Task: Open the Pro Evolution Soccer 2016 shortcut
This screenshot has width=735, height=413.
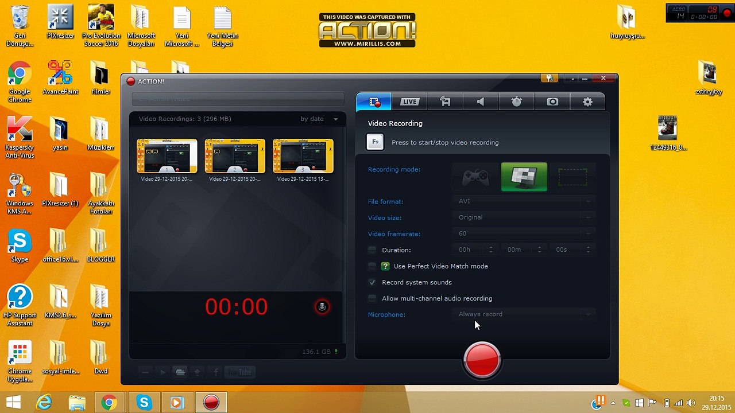Action: click(x=100, y=26)
